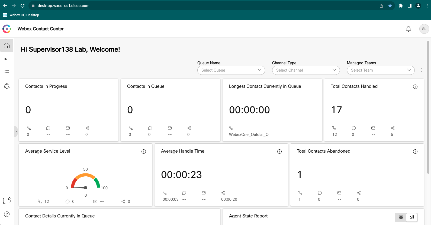
Task: Click email icon in Contacts in Queue
Action: click(x=170, y=128)
